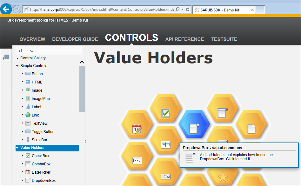Click the ToggleButton icon in tree
The height and width of the screenshot is (186, 301).
click(28, 131)
